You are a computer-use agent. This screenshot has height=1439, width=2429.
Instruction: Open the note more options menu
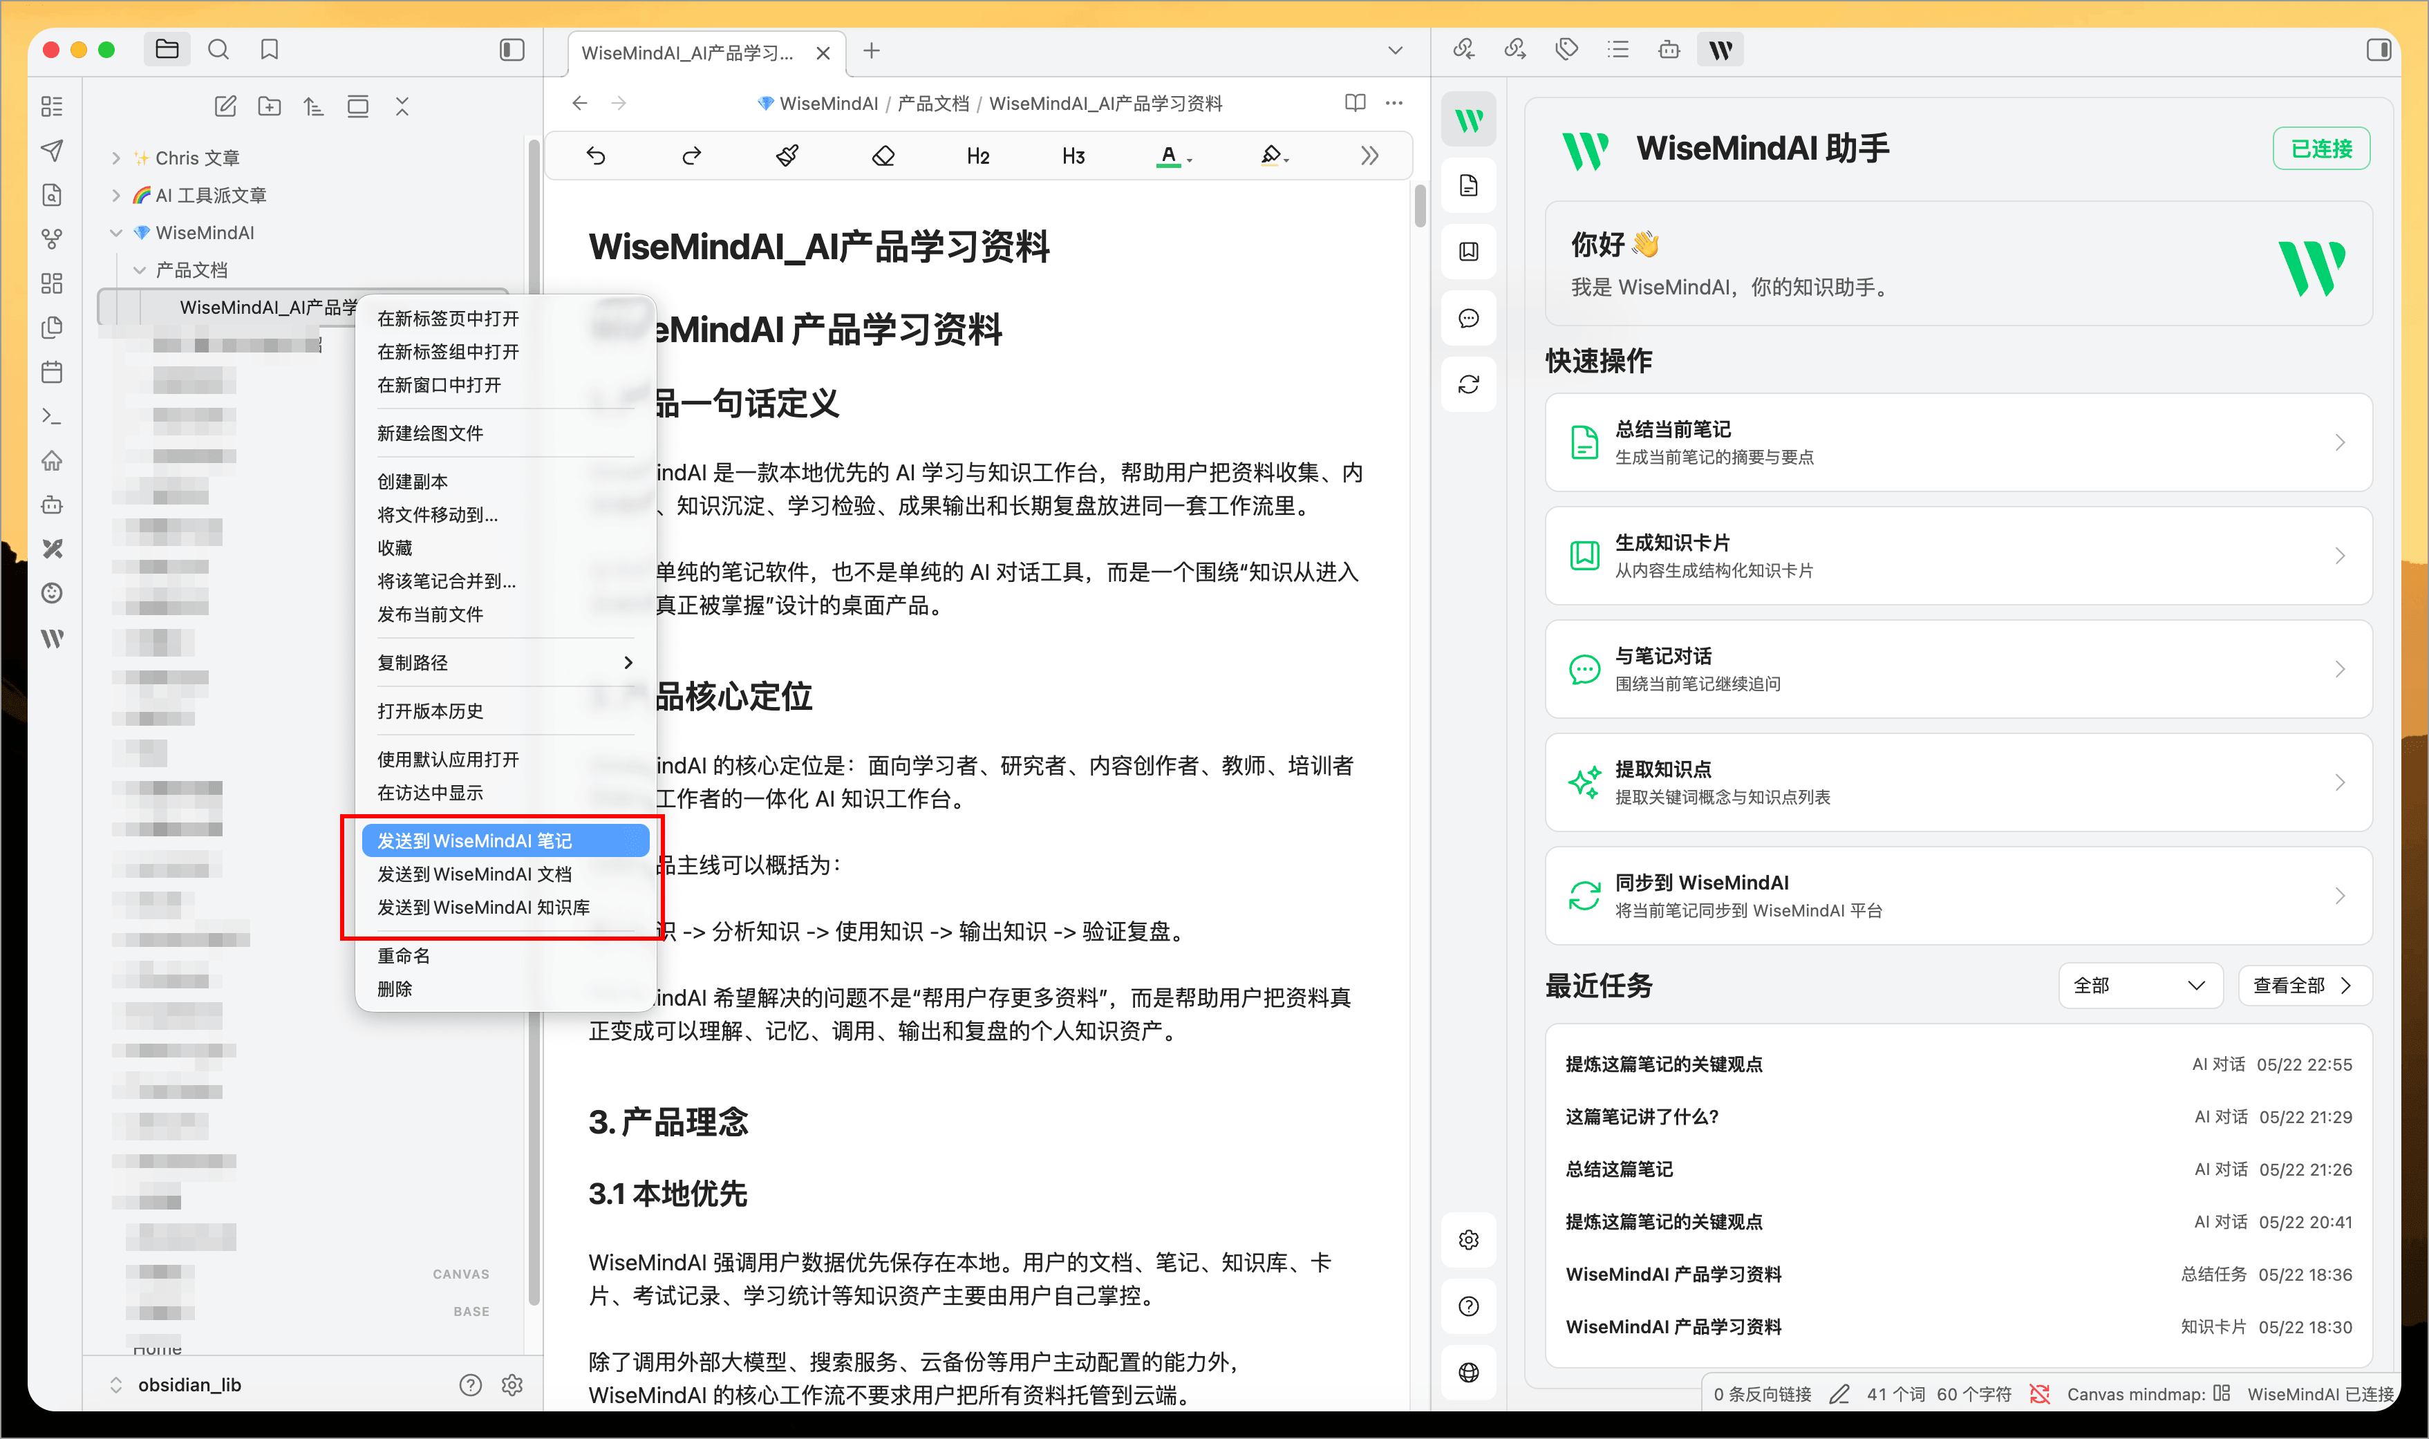pos(1394,103)
